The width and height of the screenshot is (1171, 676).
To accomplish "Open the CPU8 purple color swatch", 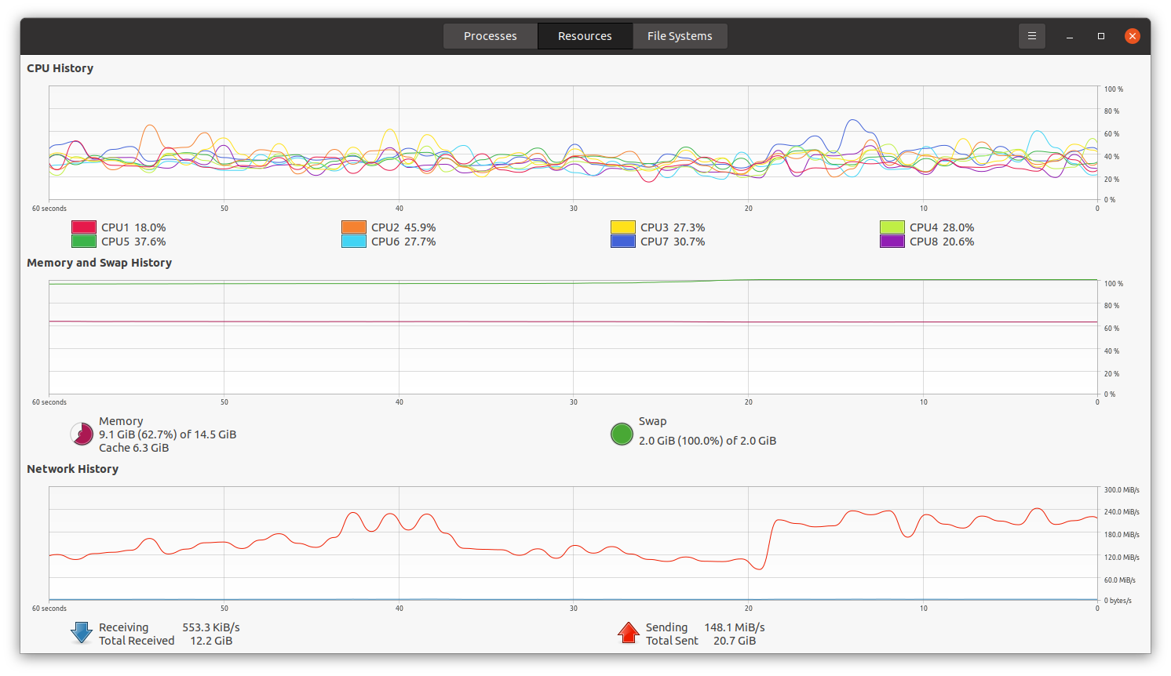I will pyautogui.click(x=892, y=242).
